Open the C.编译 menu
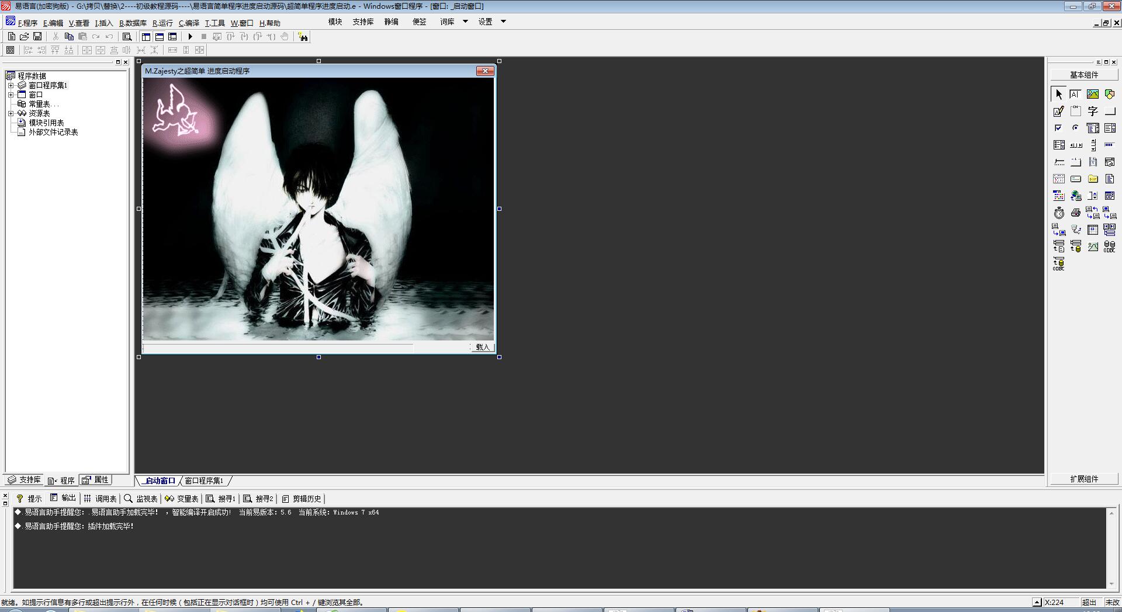 (189, 23)
